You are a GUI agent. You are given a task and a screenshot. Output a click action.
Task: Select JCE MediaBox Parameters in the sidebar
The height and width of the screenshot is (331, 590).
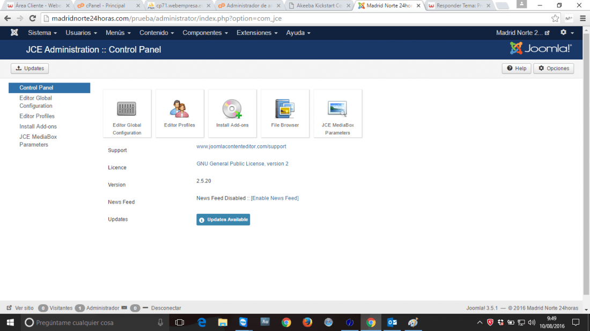pos(38,140)
